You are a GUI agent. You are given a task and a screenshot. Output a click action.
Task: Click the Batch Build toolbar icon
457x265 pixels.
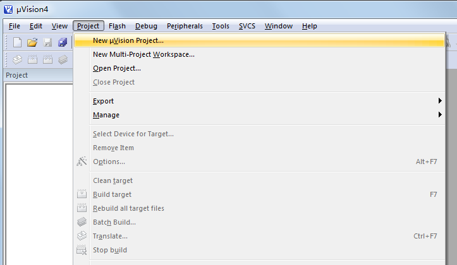pyautogui.click(x=63, y=60)
